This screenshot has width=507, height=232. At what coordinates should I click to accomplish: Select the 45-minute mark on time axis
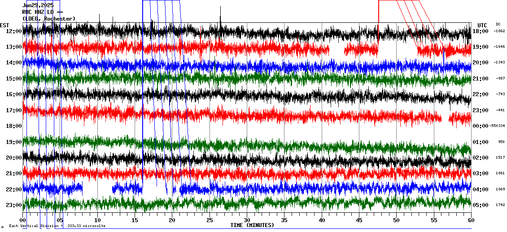(x=359, y=220)
